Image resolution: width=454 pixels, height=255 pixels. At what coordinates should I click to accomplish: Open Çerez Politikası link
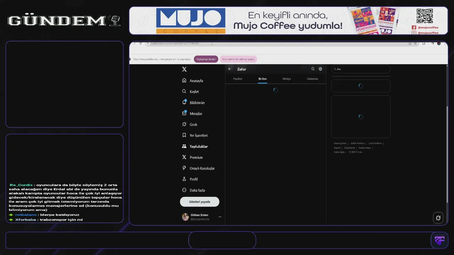[x=375, y=143]
